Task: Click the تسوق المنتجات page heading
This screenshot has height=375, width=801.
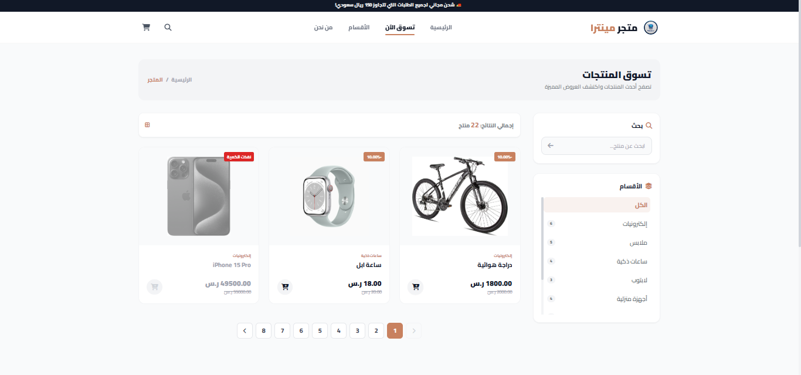Action: click(x=617, y=75)
